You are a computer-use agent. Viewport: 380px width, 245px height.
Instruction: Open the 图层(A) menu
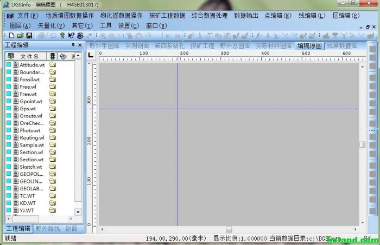(x=20, y=25)
